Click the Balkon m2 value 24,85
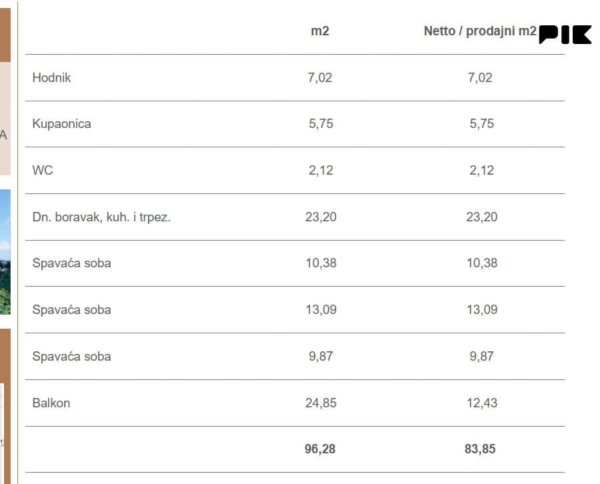Viewport: 600px width, 484px height. click(321, 403)
